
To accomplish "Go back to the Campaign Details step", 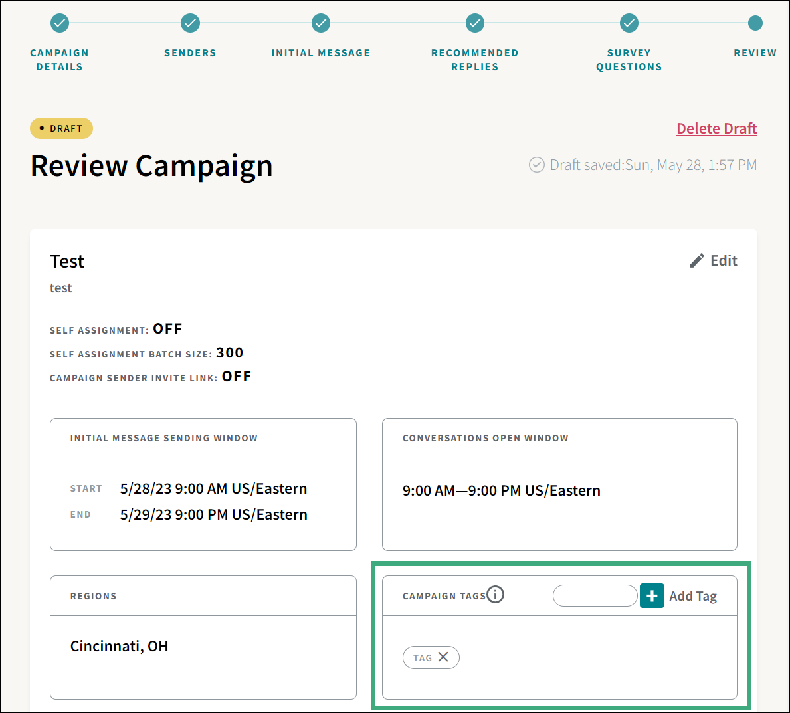I will click(x=59, y=60).
